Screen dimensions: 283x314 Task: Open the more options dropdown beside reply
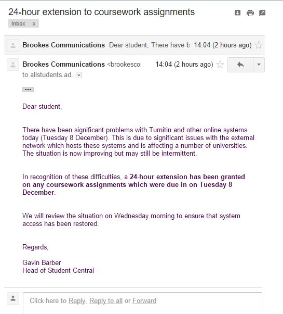tap(259, 65)
